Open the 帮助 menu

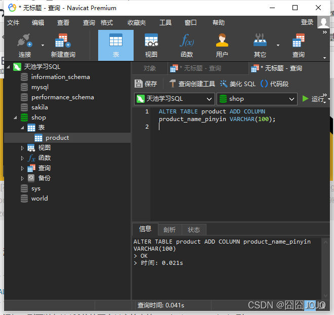pos(218,22)
